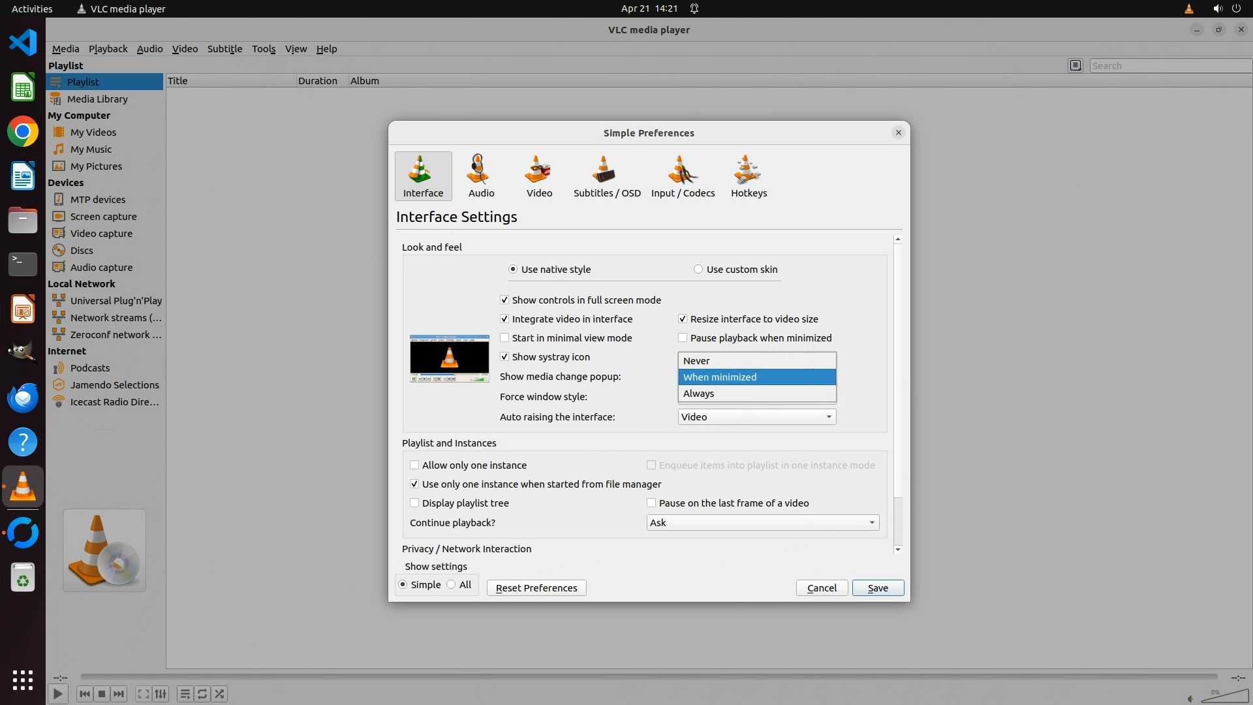Screen dimensions: 1253x705
Task: Open the Hotkeys preferences category
Action: (x=749, y=176)
